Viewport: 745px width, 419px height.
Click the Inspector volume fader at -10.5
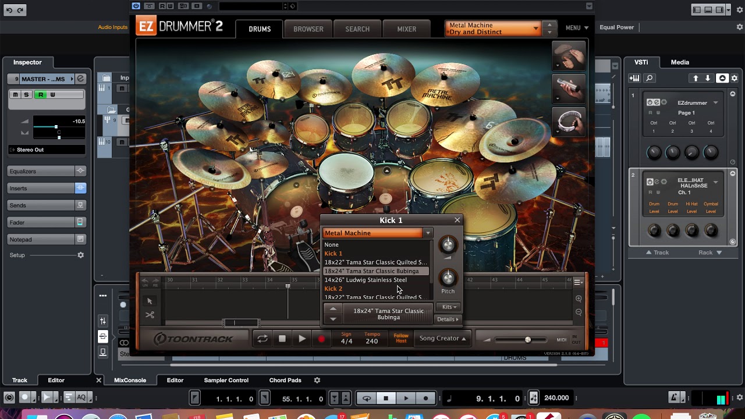(56, 127)
